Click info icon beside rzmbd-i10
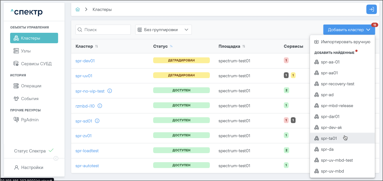The width and height of the screenshot is (383, 181). click(100, 106)
